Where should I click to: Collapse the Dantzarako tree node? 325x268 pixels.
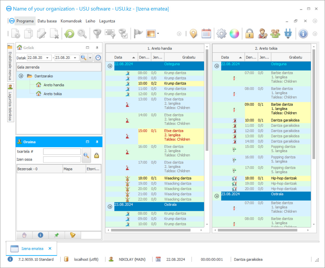pos(21,76)
